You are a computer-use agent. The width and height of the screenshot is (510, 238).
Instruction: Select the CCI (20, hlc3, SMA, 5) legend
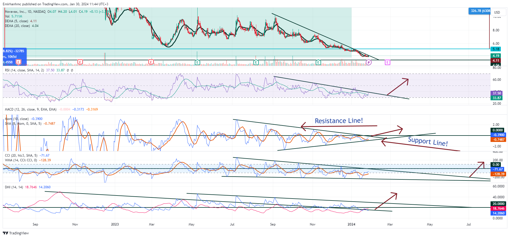[x=27, y=156]
